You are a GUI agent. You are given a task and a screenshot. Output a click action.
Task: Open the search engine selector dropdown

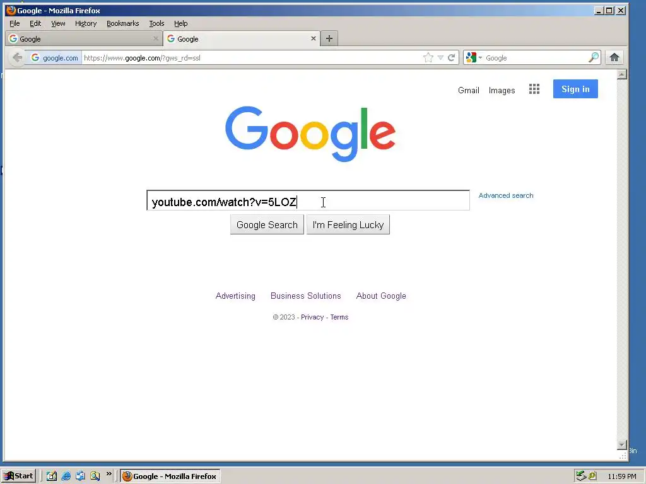point(474,57)
